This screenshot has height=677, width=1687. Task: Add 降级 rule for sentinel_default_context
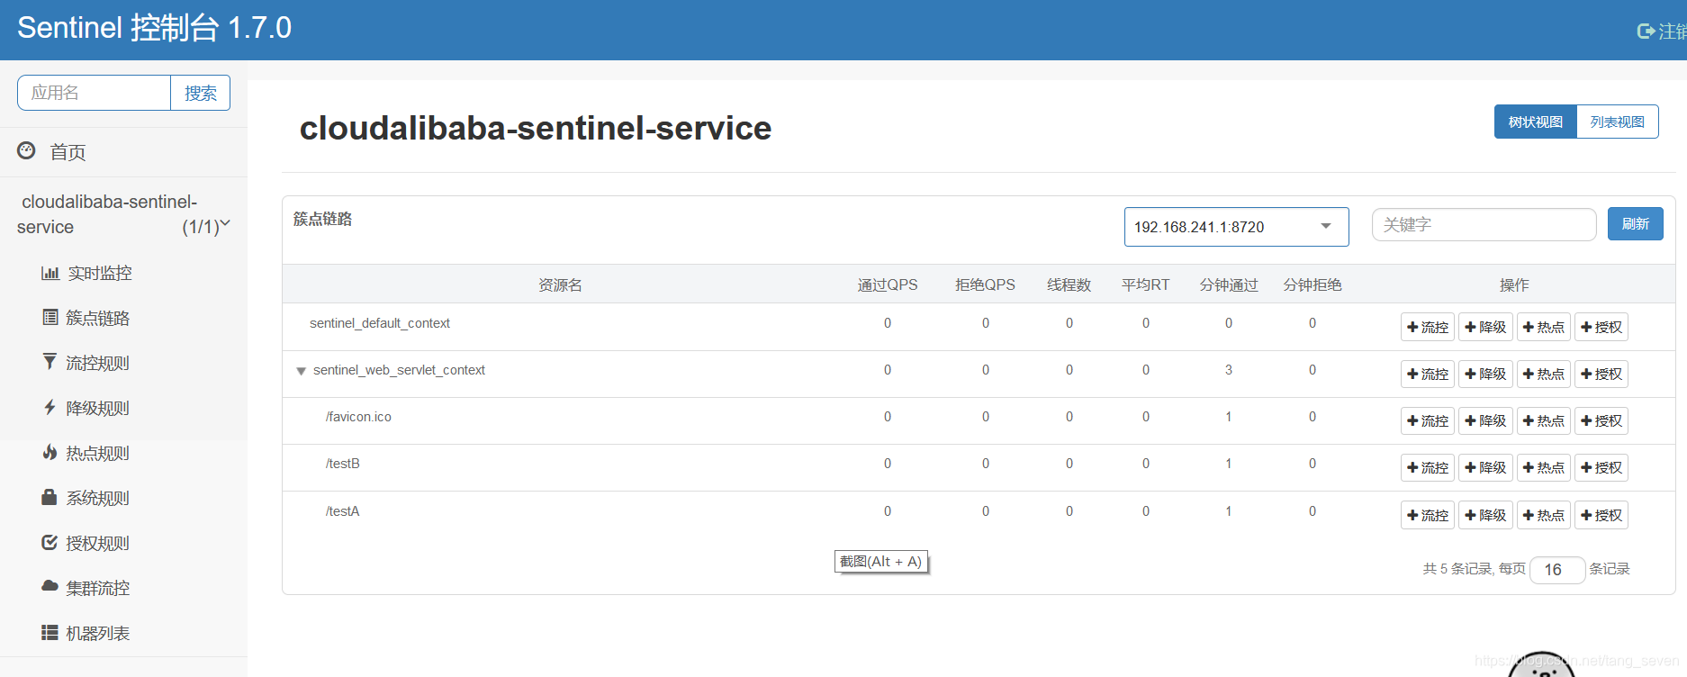click(1485, 327)
